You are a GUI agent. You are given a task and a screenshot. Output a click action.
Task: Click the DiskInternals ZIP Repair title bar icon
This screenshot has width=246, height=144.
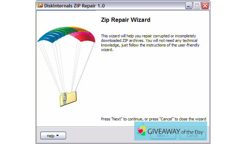pyautogui.click(x=39, y=6)
